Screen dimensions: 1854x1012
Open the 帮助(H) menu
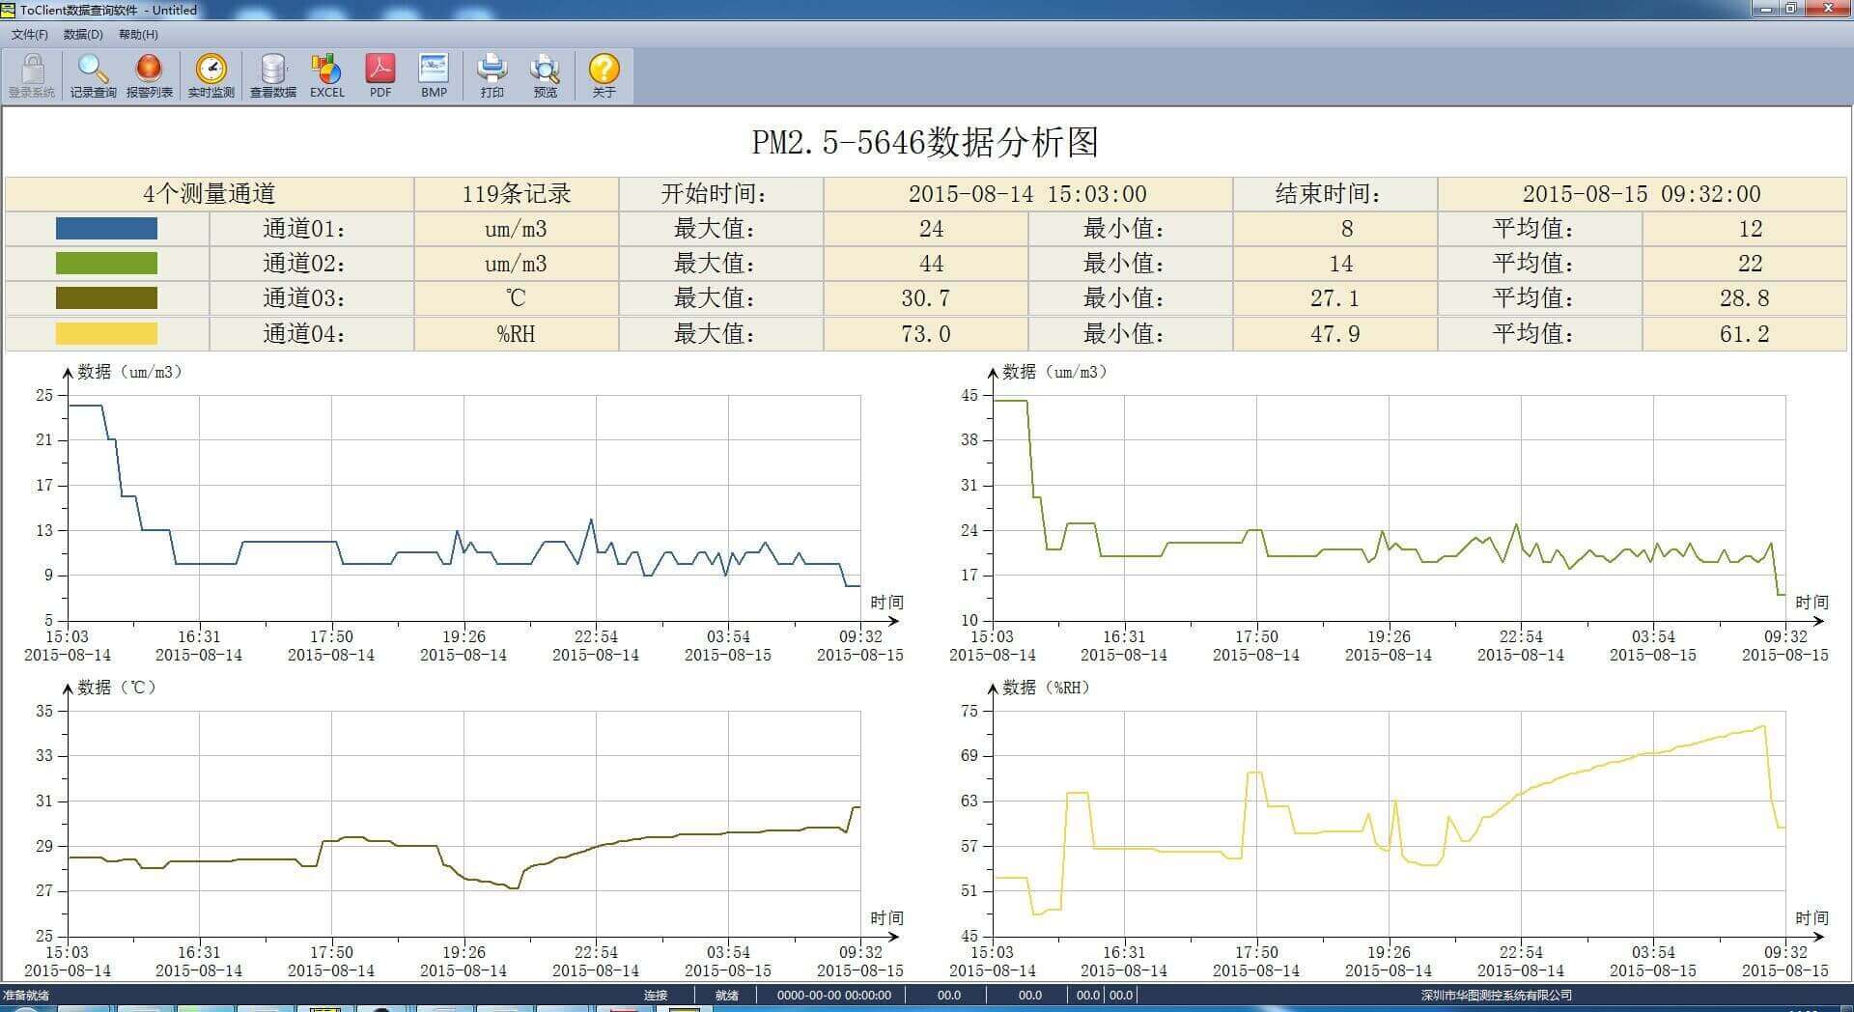[138, 35]
